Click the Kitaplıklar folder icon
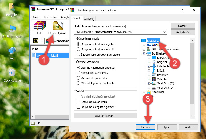The height and width of the screenshot is (139, 206). [x=149, y=92]
